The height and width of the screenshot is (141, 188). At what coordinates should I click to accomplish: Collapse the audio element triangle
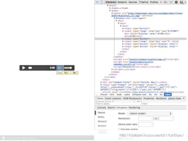[112, 13]
